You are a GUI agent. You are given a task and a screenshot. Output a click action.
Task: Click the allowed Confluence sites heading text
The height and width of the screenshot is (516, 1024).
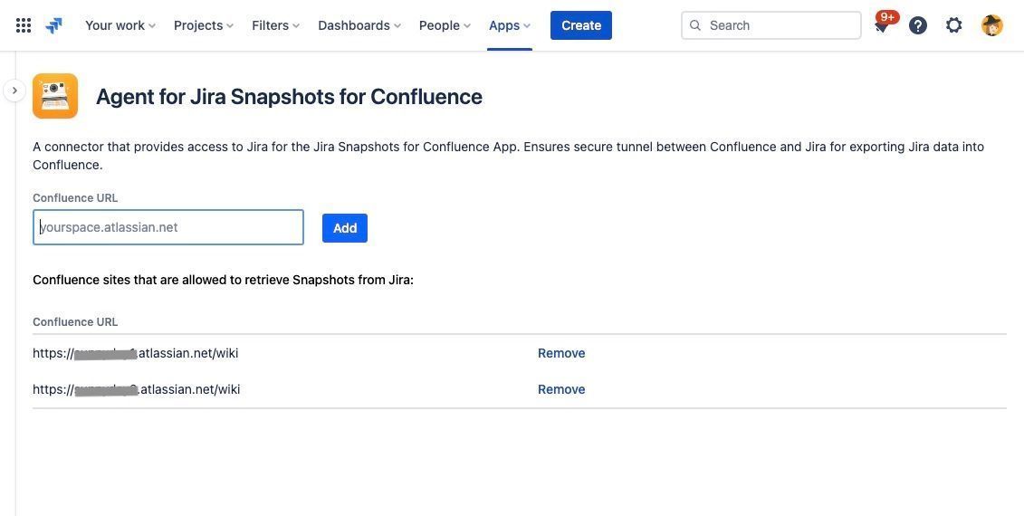[x=224, y=281]
